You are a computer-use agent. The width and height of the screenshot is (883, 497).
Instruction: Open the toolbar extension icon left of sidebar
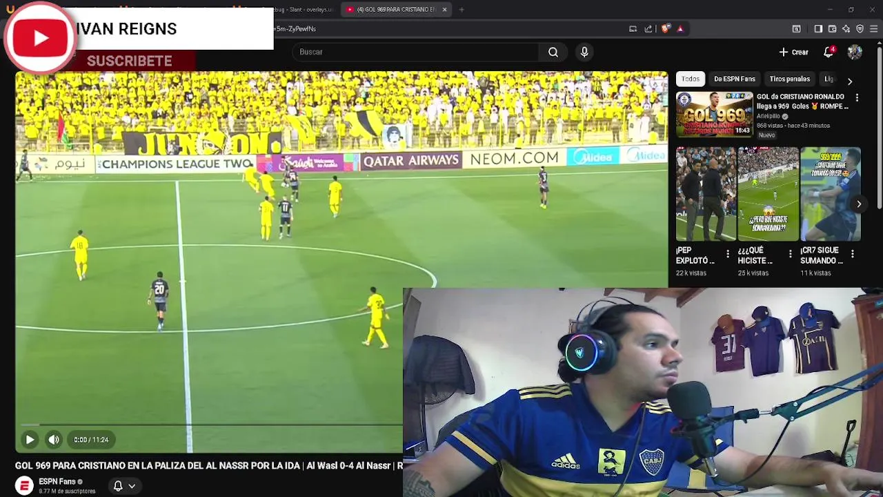click(796, 29)
